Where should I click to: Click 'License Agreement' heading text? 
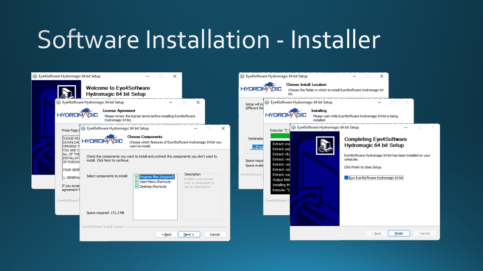click(x=119, y=110)
